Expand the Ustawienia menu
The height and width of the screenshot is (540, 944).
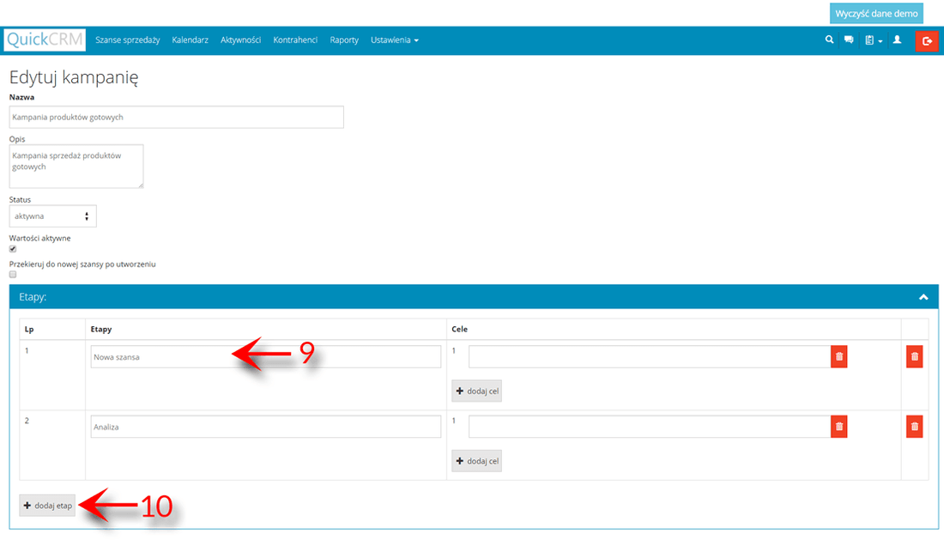point(394,40)
